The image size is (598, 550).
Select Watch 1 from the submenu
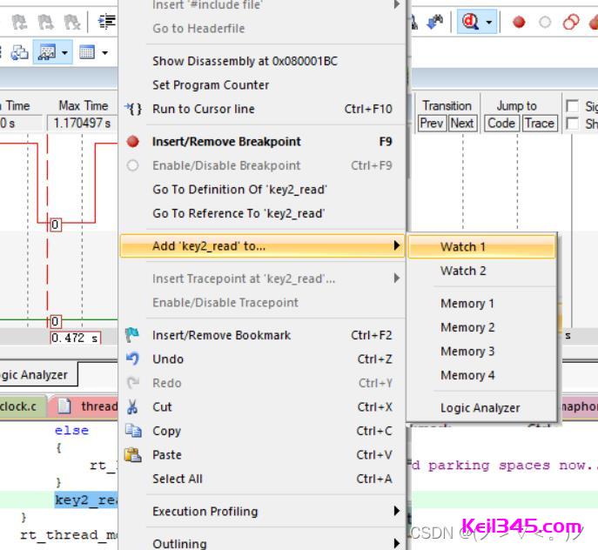click(x=463, y=247)
